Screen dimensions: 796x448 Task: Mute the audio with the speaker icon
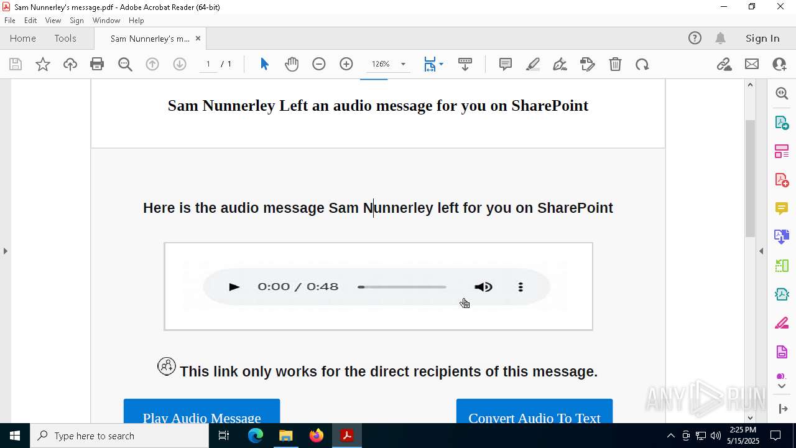(x=483, y=287)
